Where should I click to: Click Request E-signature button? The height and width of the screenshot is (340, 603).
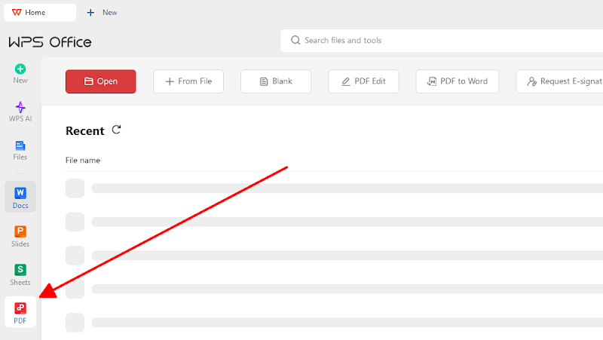click(x=559, y=81)
